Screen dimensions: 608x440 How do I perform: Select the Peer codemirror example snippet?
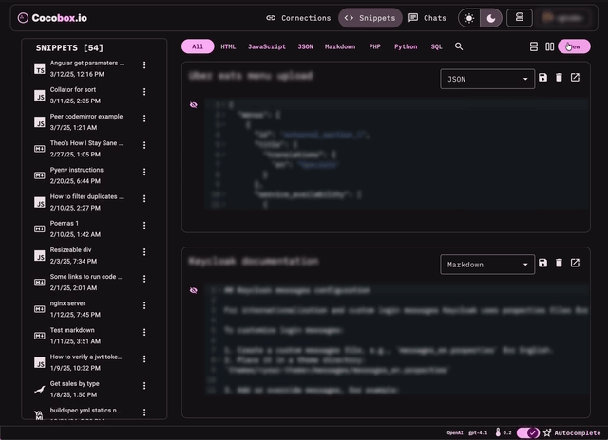(86, 121)
